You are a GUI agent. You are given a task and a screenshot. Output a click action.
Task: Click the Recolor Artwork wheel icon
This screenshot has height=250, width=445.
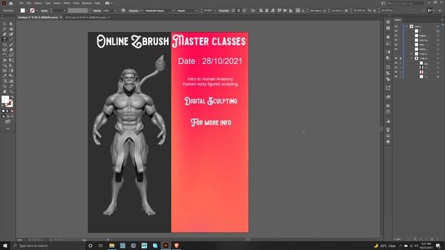click(123, 10)
